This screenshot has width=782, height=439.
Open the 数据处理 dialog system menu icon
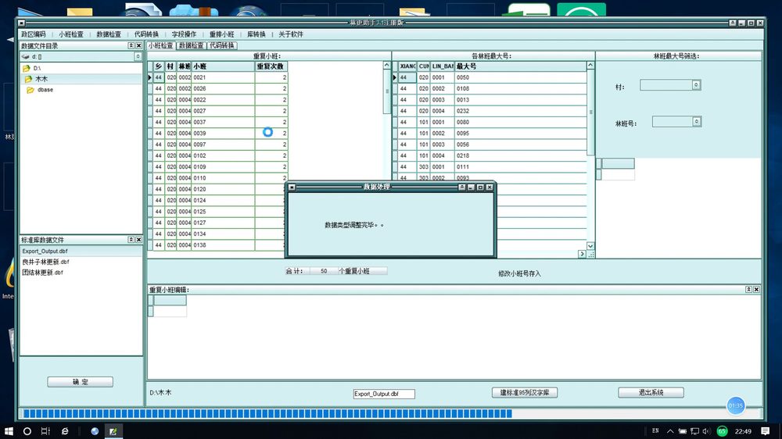click(292, 187)
